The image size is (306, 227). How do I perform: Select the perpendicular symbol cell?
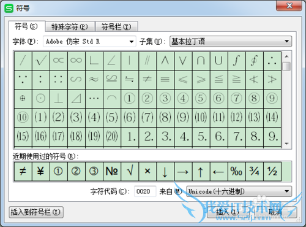[x=59, y=99]
